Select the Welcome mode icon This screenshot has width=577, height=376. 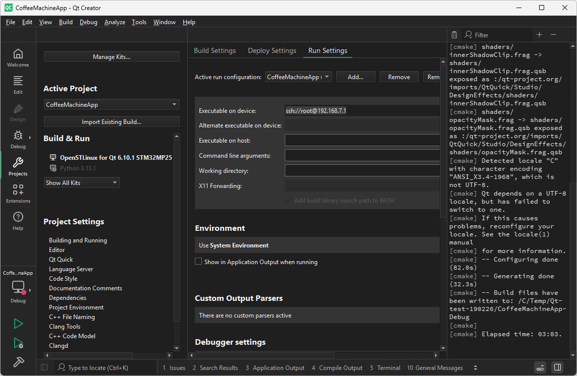(18, 56)
